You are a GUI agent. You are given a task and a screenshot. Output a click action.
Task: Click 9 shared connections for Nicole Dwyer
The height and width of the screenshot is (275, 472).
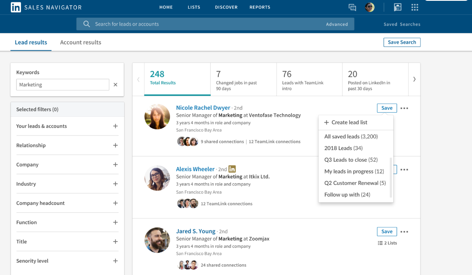(222, 142)
